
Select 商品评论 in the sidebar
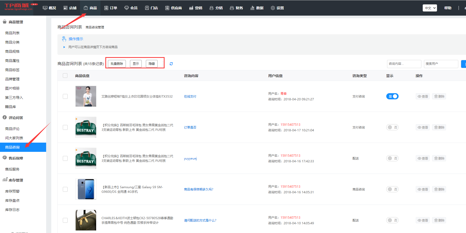tap(12, 129)
